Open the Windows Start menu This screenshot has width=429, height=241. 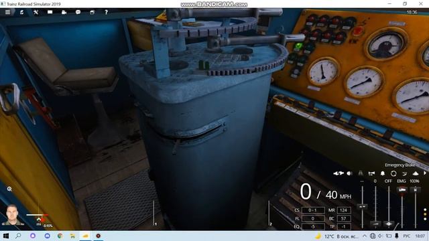click(5, 236)
